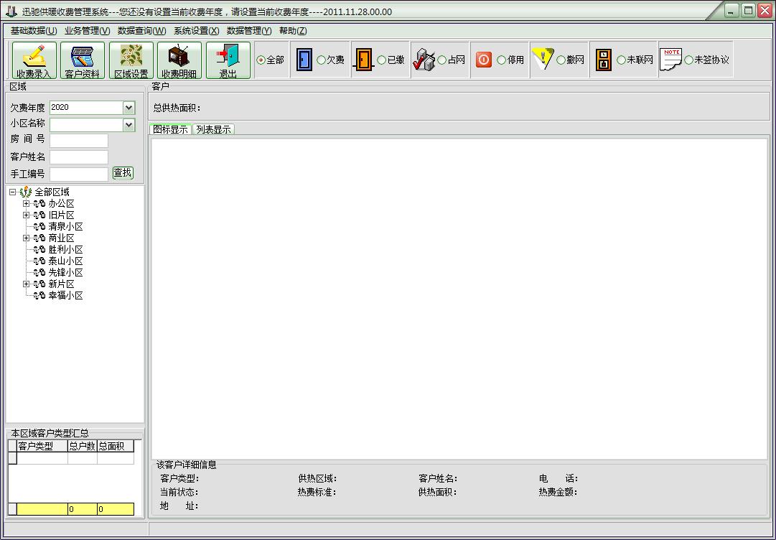Open the 收费明细 toolbar icon

click(179, 60)
